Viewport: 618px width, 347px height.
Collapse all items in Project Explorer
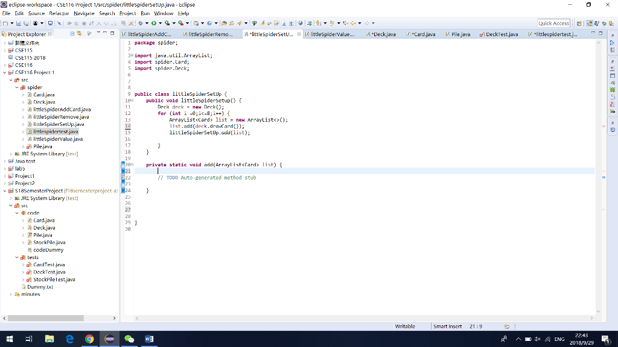coord(72,34)
